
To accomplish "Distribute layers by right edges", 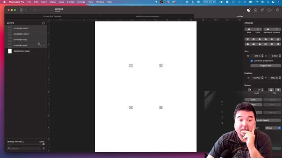I will point(278,44).
